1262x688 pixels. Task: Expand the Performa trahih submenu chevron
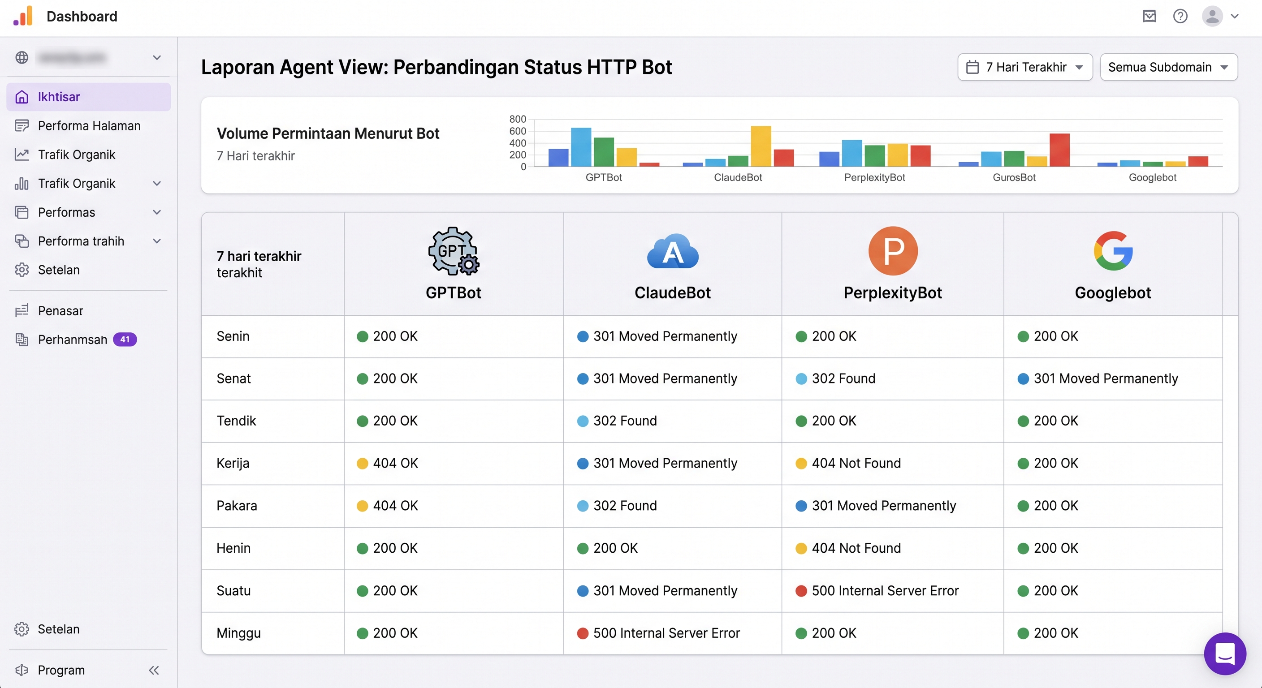point(157,241)
